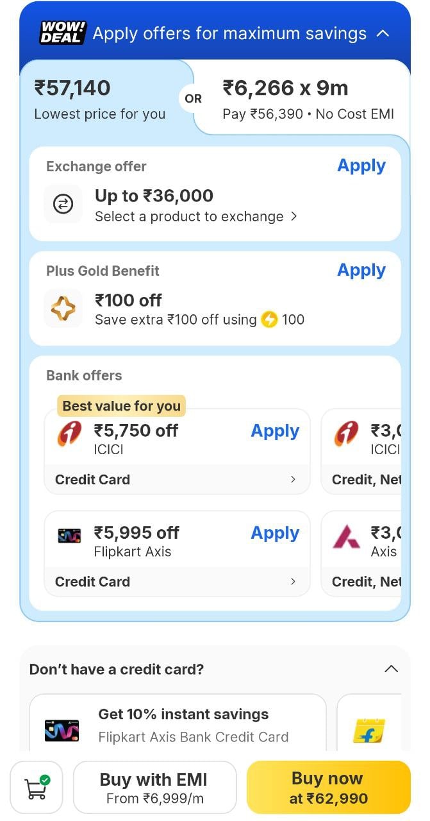Apply the Plus Gold Benefit
Viewport: 430px width, 821px height.
[361, 270]
